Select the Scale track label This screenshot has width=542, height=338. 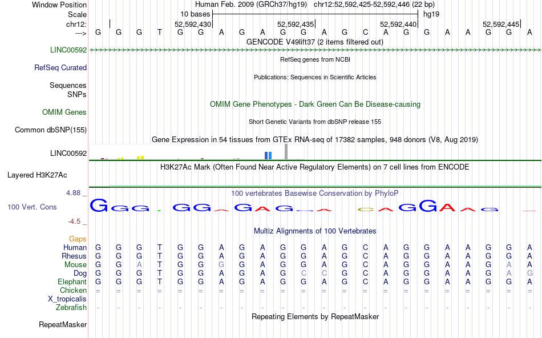point(77,14)
